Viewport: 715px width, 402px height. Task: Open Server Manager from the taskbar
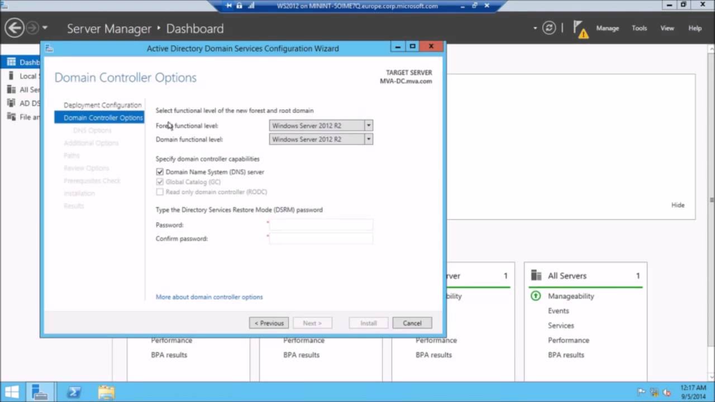pos(39,392)
